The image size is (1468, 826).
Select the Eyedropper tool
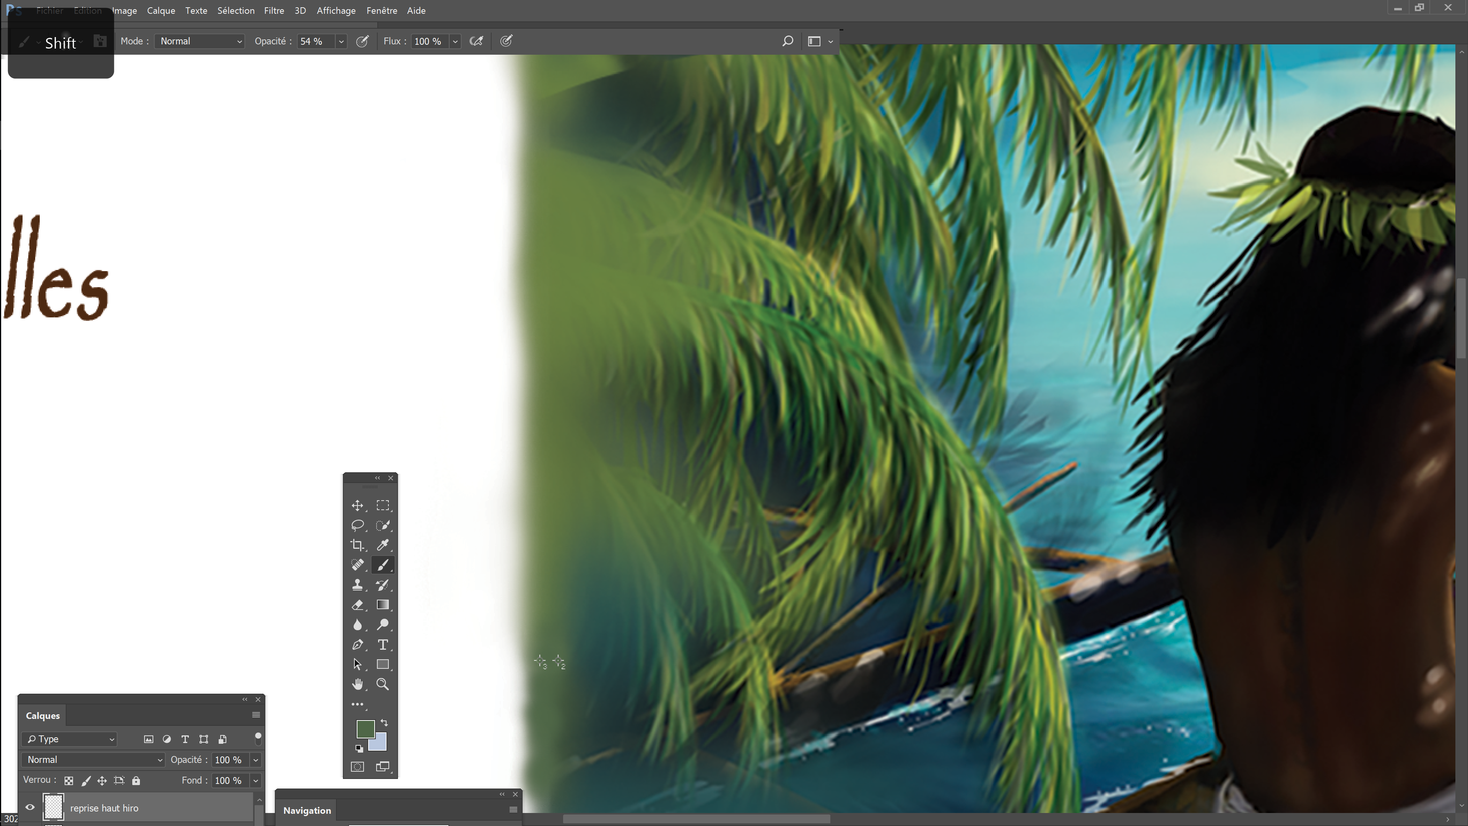pyautogui.click(x=382, y=545)
